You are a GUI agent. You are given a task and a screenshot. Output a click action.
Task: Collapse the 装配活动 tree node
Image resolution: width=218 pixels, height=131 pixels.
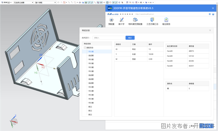tap(85, 48)
